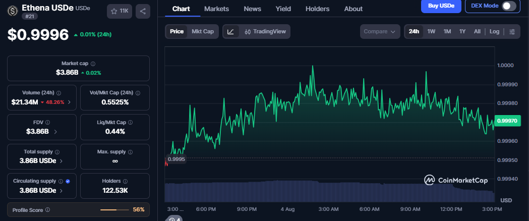The width and height of the screenshot is (529, 221).
Task: Click the Liq/Mkt Cap info icon
Action: click(130, 122)
